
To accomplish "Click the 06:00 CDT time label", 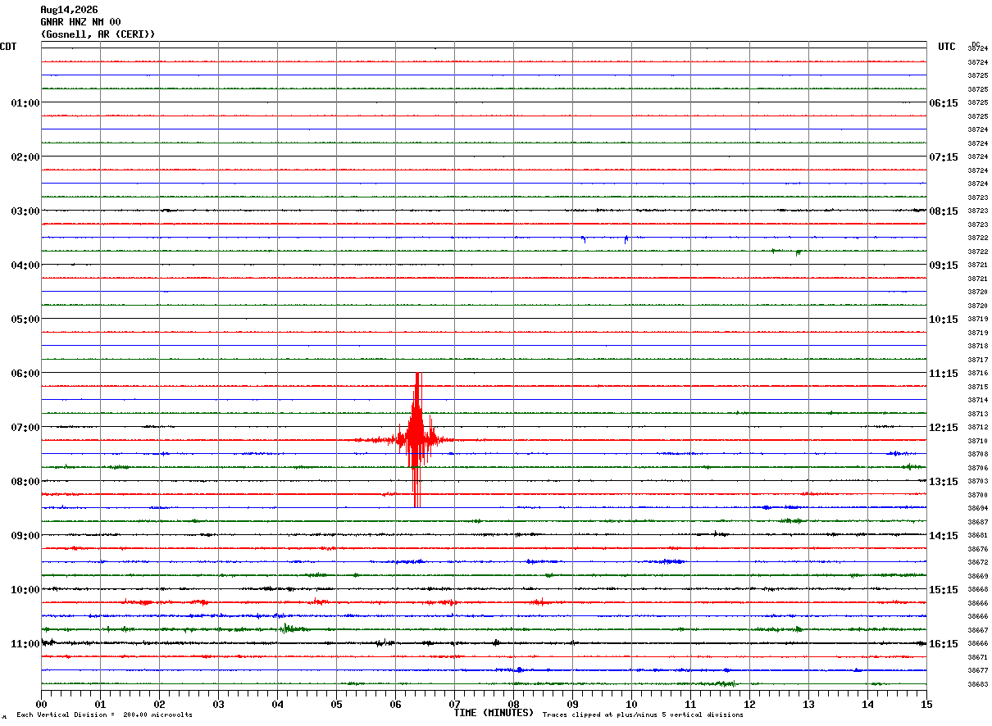I will point(25,374).
